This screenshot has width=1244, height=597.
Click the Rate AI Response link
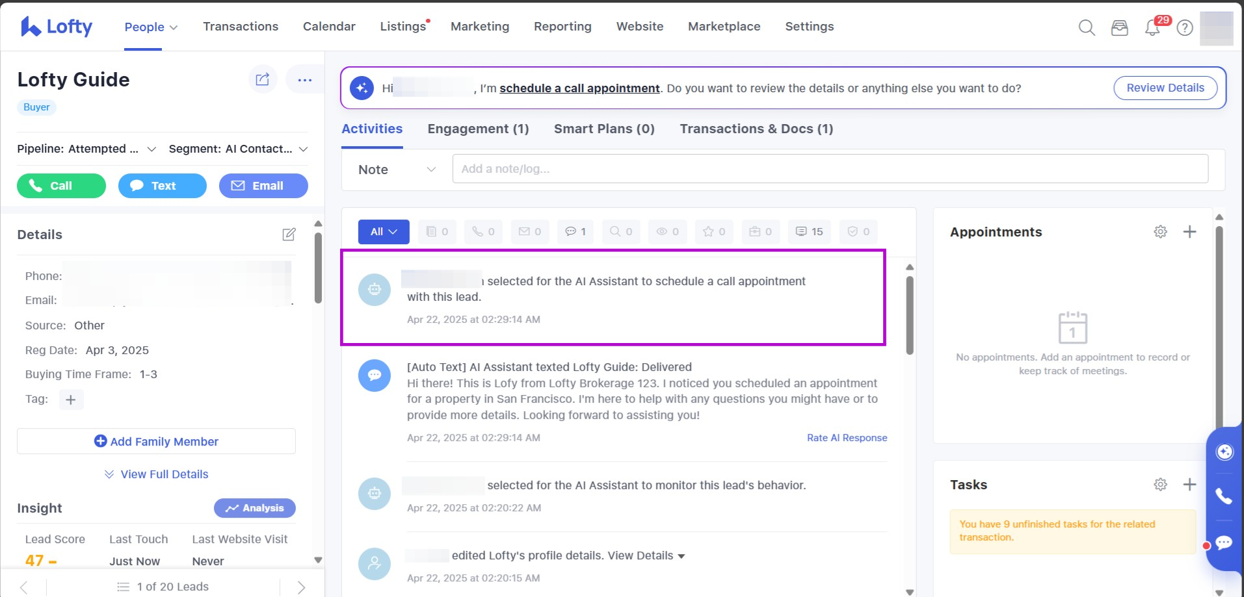[x=847, y=438]
